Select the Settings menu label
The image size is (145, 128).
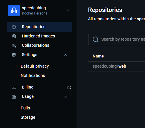click(30, 55)
